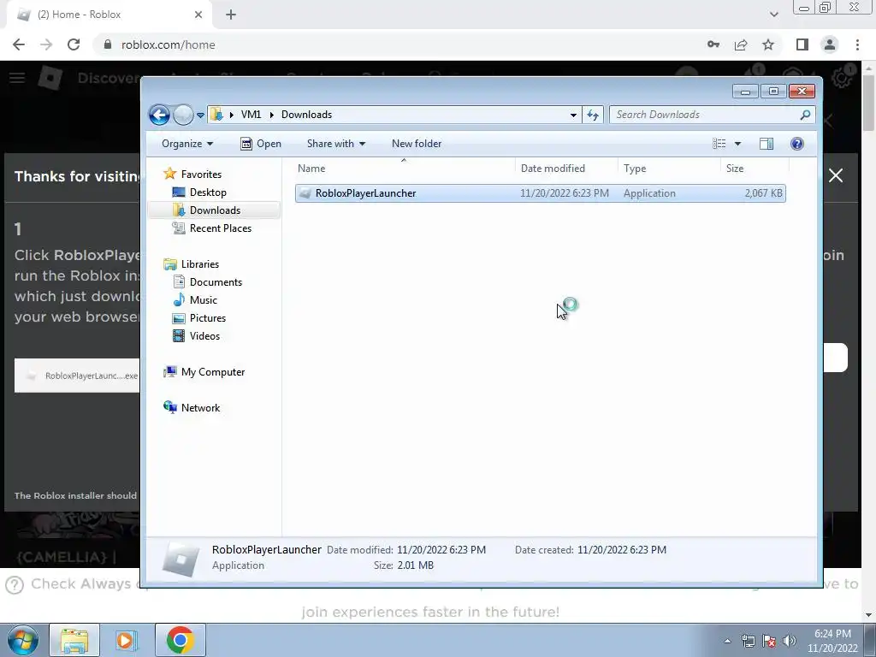Image resolution: width=876 pixels, height=657 pixels.
Task: Focus the Search Downloads field
Action: [713, 115]
